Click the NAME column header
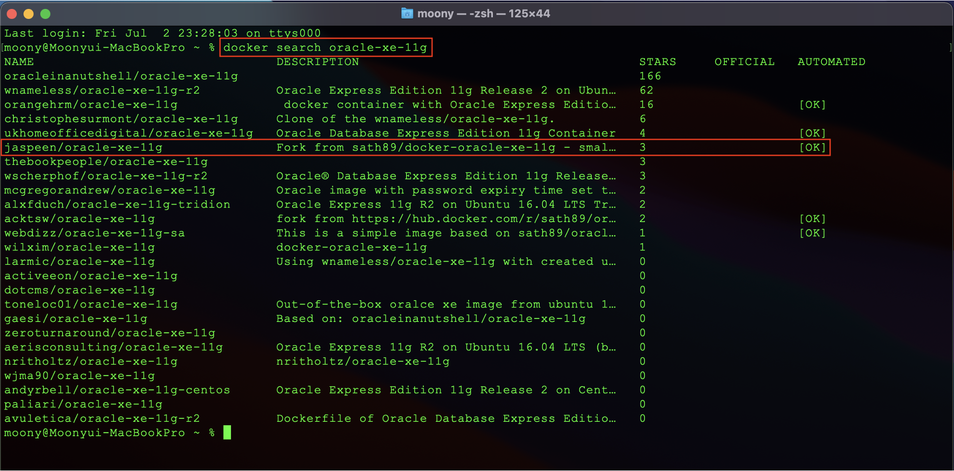 coord(19,62)
